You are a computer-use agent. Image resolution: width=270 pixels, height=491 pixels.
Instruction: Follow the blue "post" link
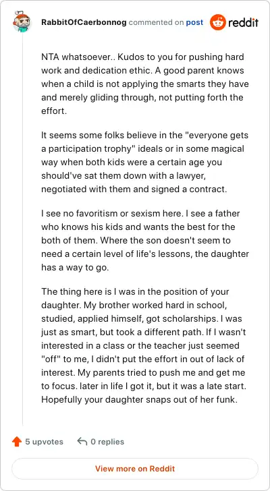(x=194, y=22)
